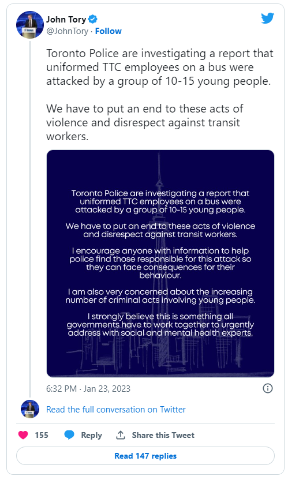Click the reply speech bubble icon
Screen dimensions: 288x480
[69, 435]
